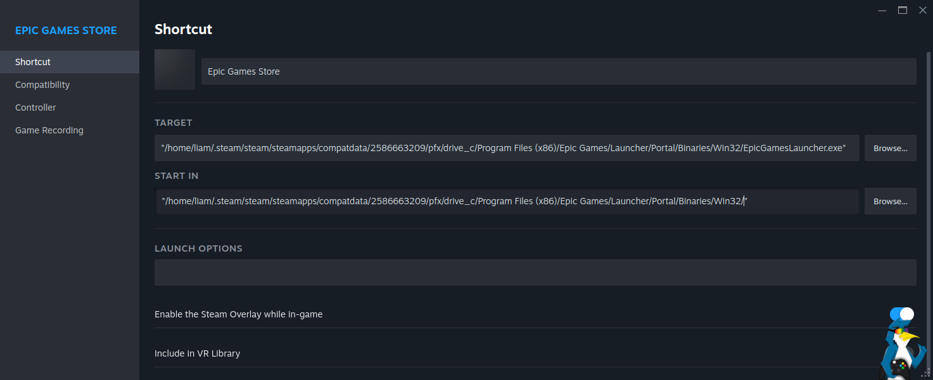Screen dimensions: 933x380
Task: Go to the Controller settings tab
Action: pos(35,107)
